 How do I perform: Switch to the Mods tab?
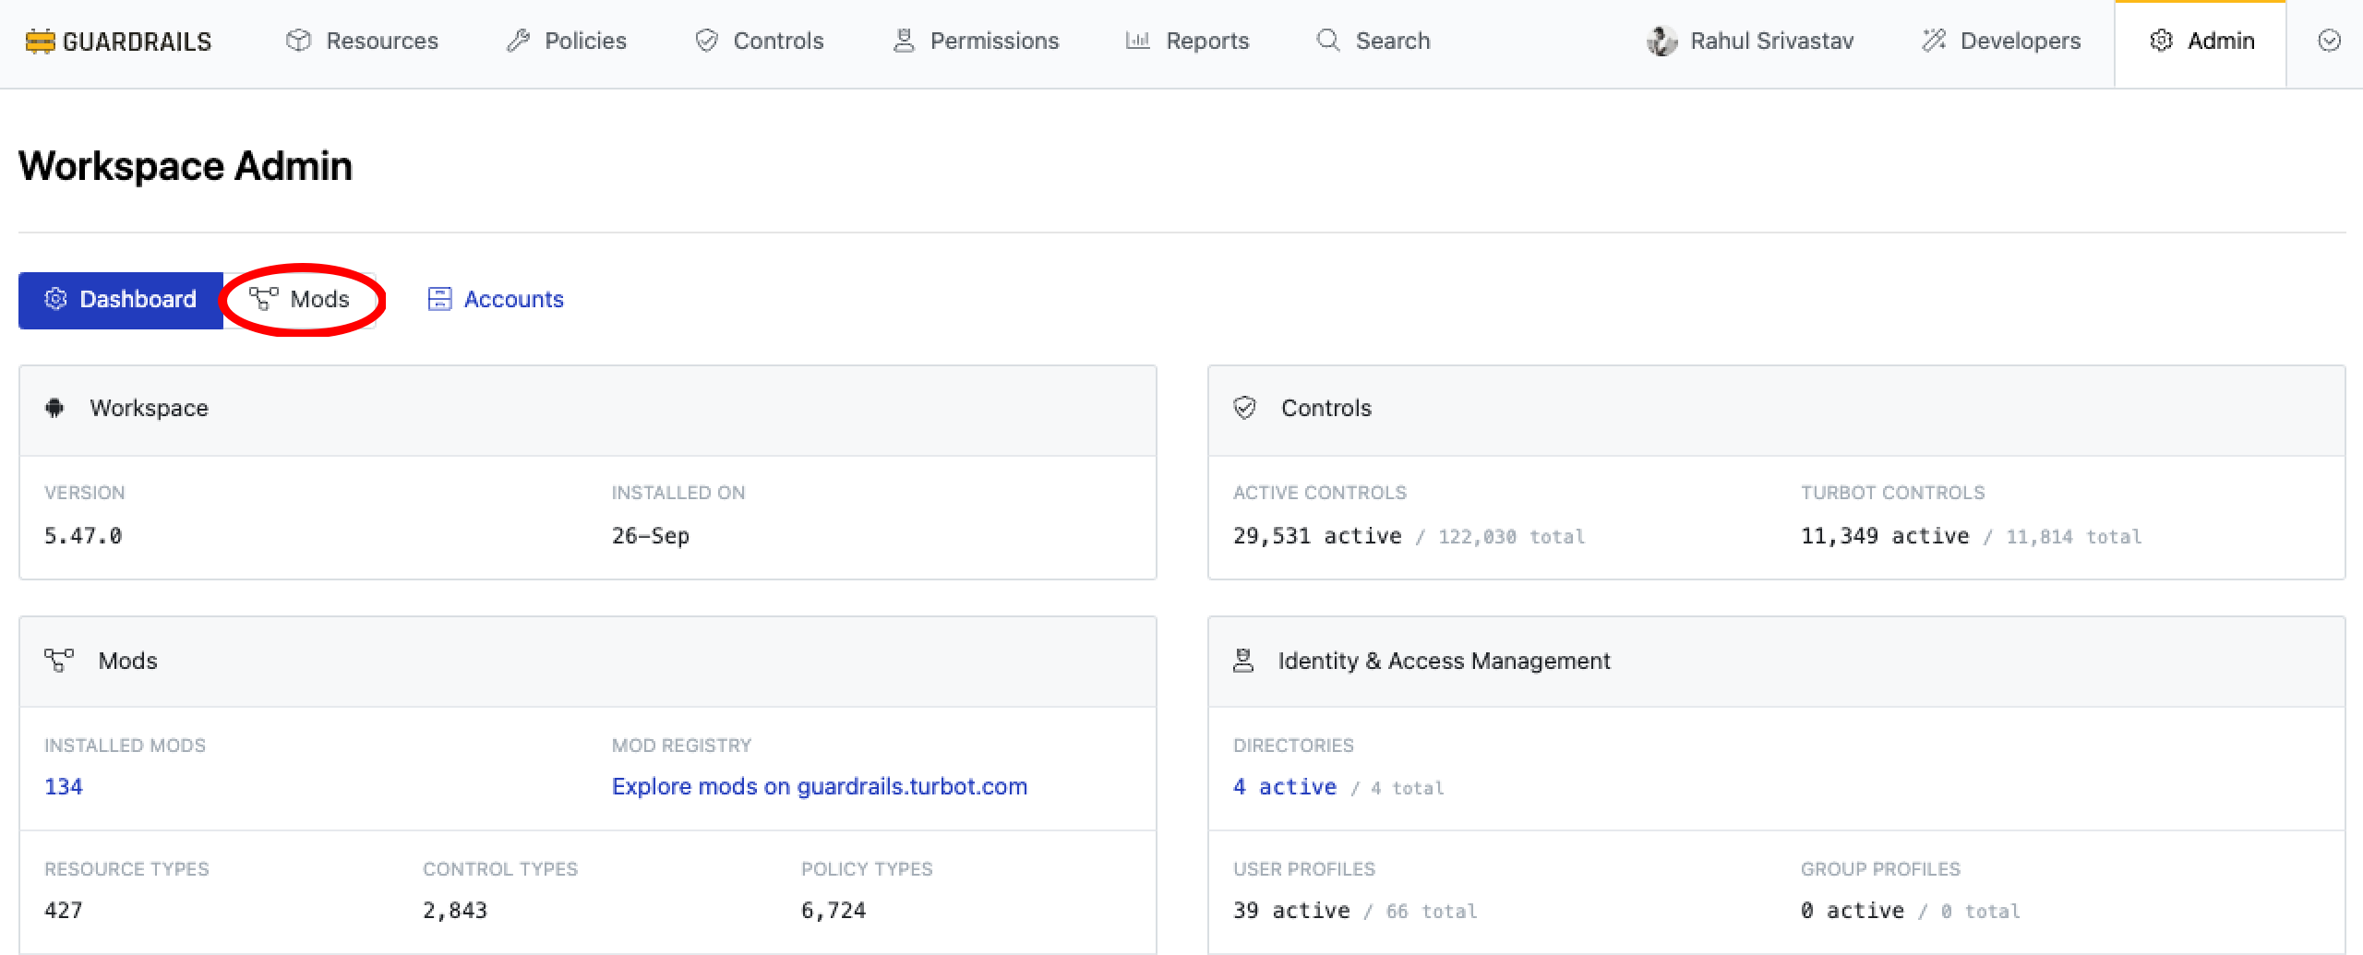[x=301, y=299]
